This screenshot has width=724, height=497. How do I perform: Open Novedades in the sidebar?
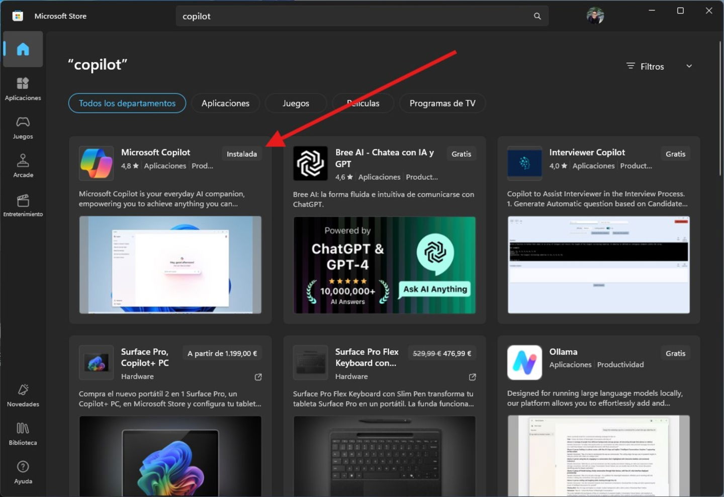tap(23, 395)
